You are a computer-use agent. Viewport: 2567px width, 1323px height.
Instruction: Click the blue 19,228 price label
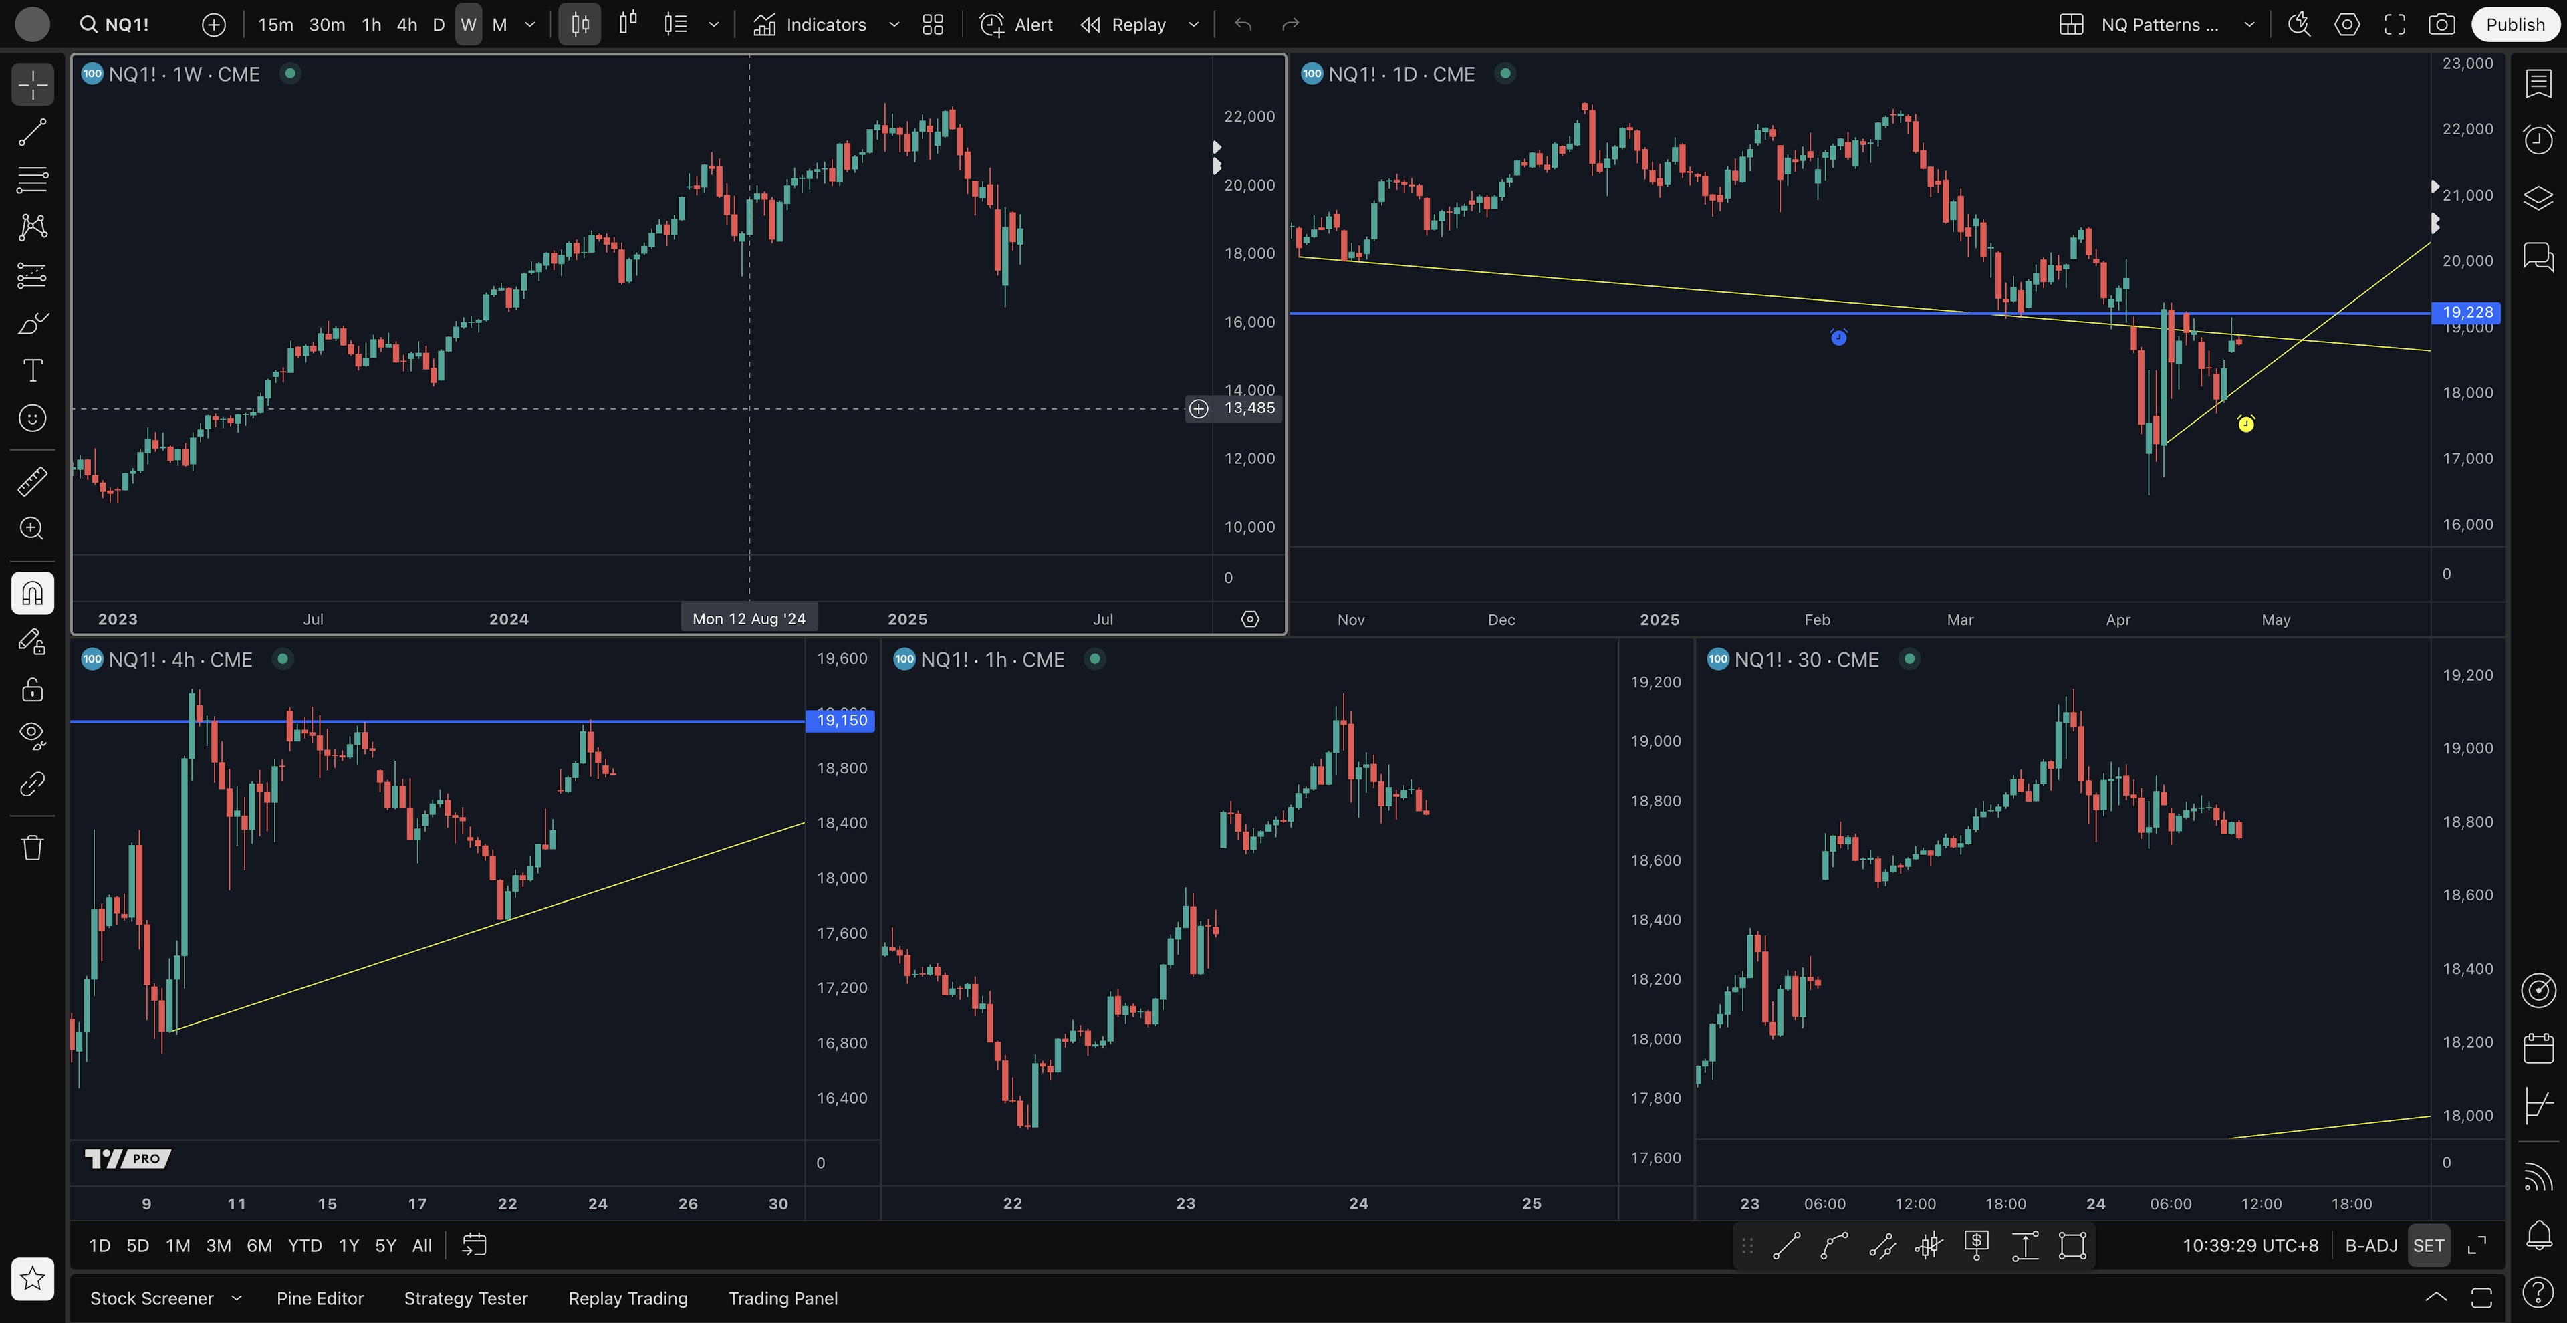coord(2466,313)
